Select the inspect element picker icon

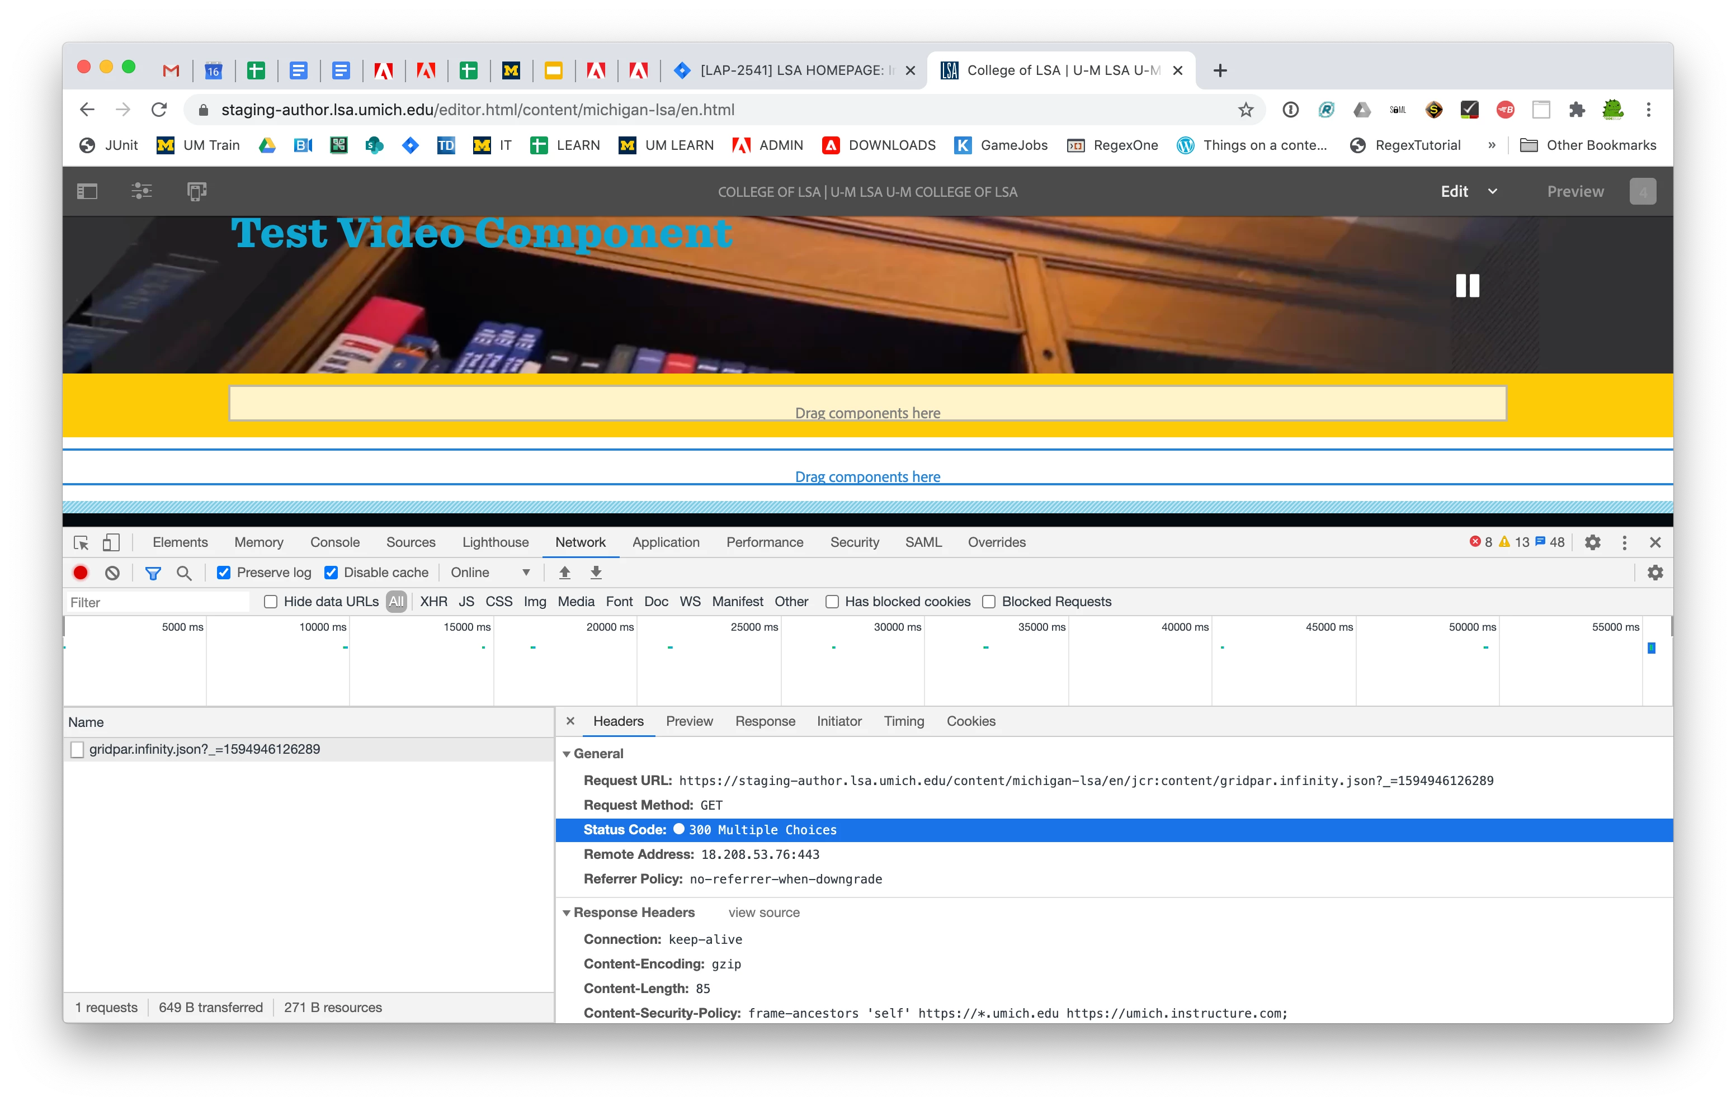[81, 542]
